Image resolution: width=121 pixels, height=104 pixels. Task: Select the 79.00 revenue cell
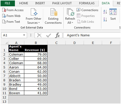pyautogui.click(x=36, y=54)
